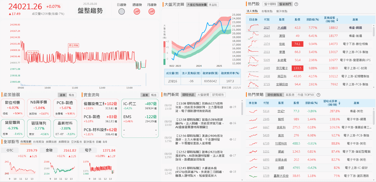Image resolution: width=376 pixels, height=182 pixels.
Task: Open 數位相機 industry card
Action: 12,108
